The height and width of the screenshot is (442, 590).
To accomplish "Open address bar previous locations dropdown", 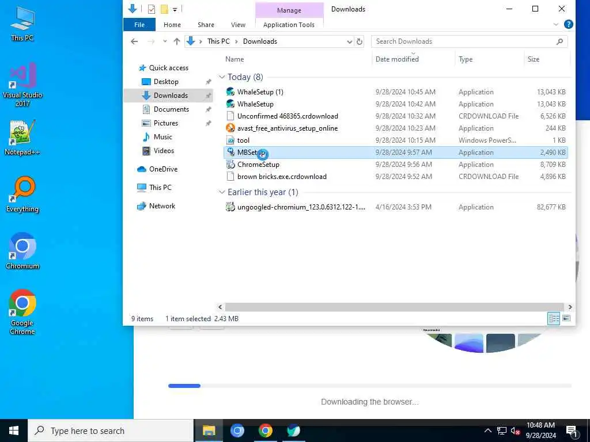I will 350,41.
